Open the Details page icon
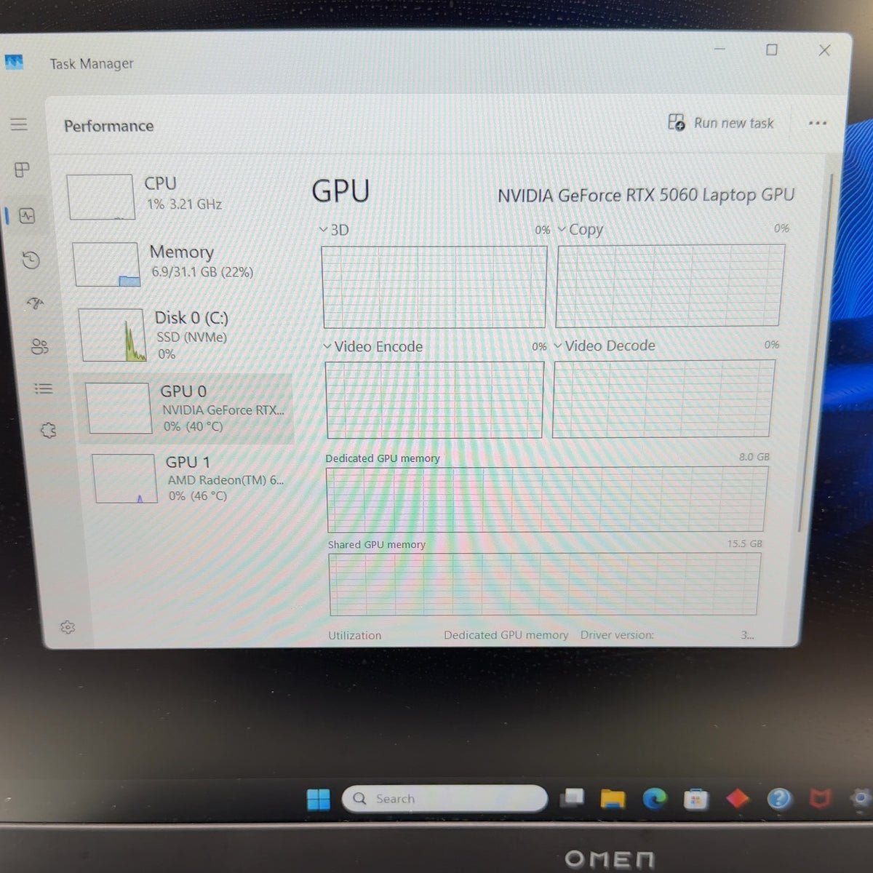Viewport: 873px width, 873px height. coord(44,388)
